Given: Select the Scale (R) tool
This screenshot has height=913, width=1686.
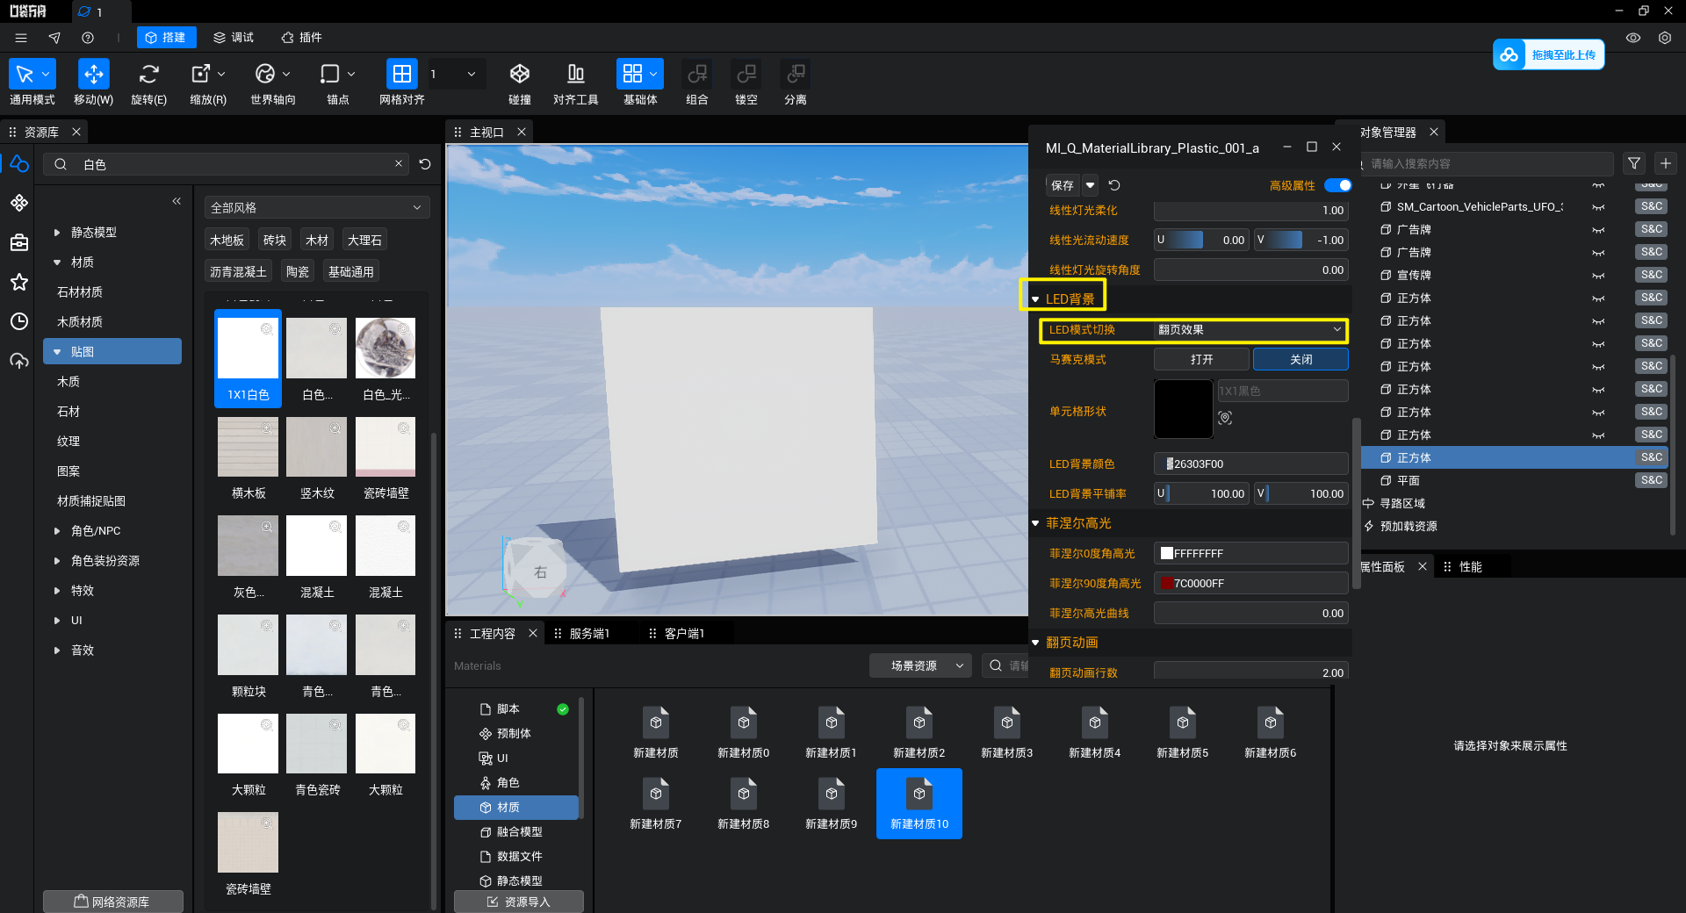Looking at the screenshot, I should click(x=201, y=74).
